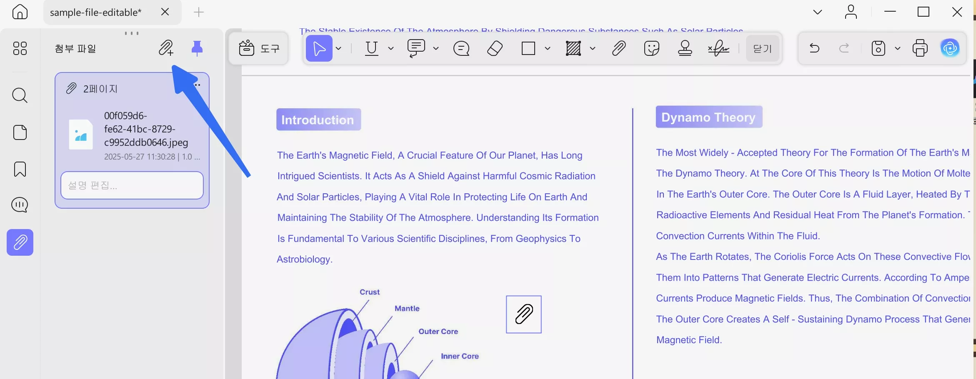Open the AI assistant icon

(950, 48)
